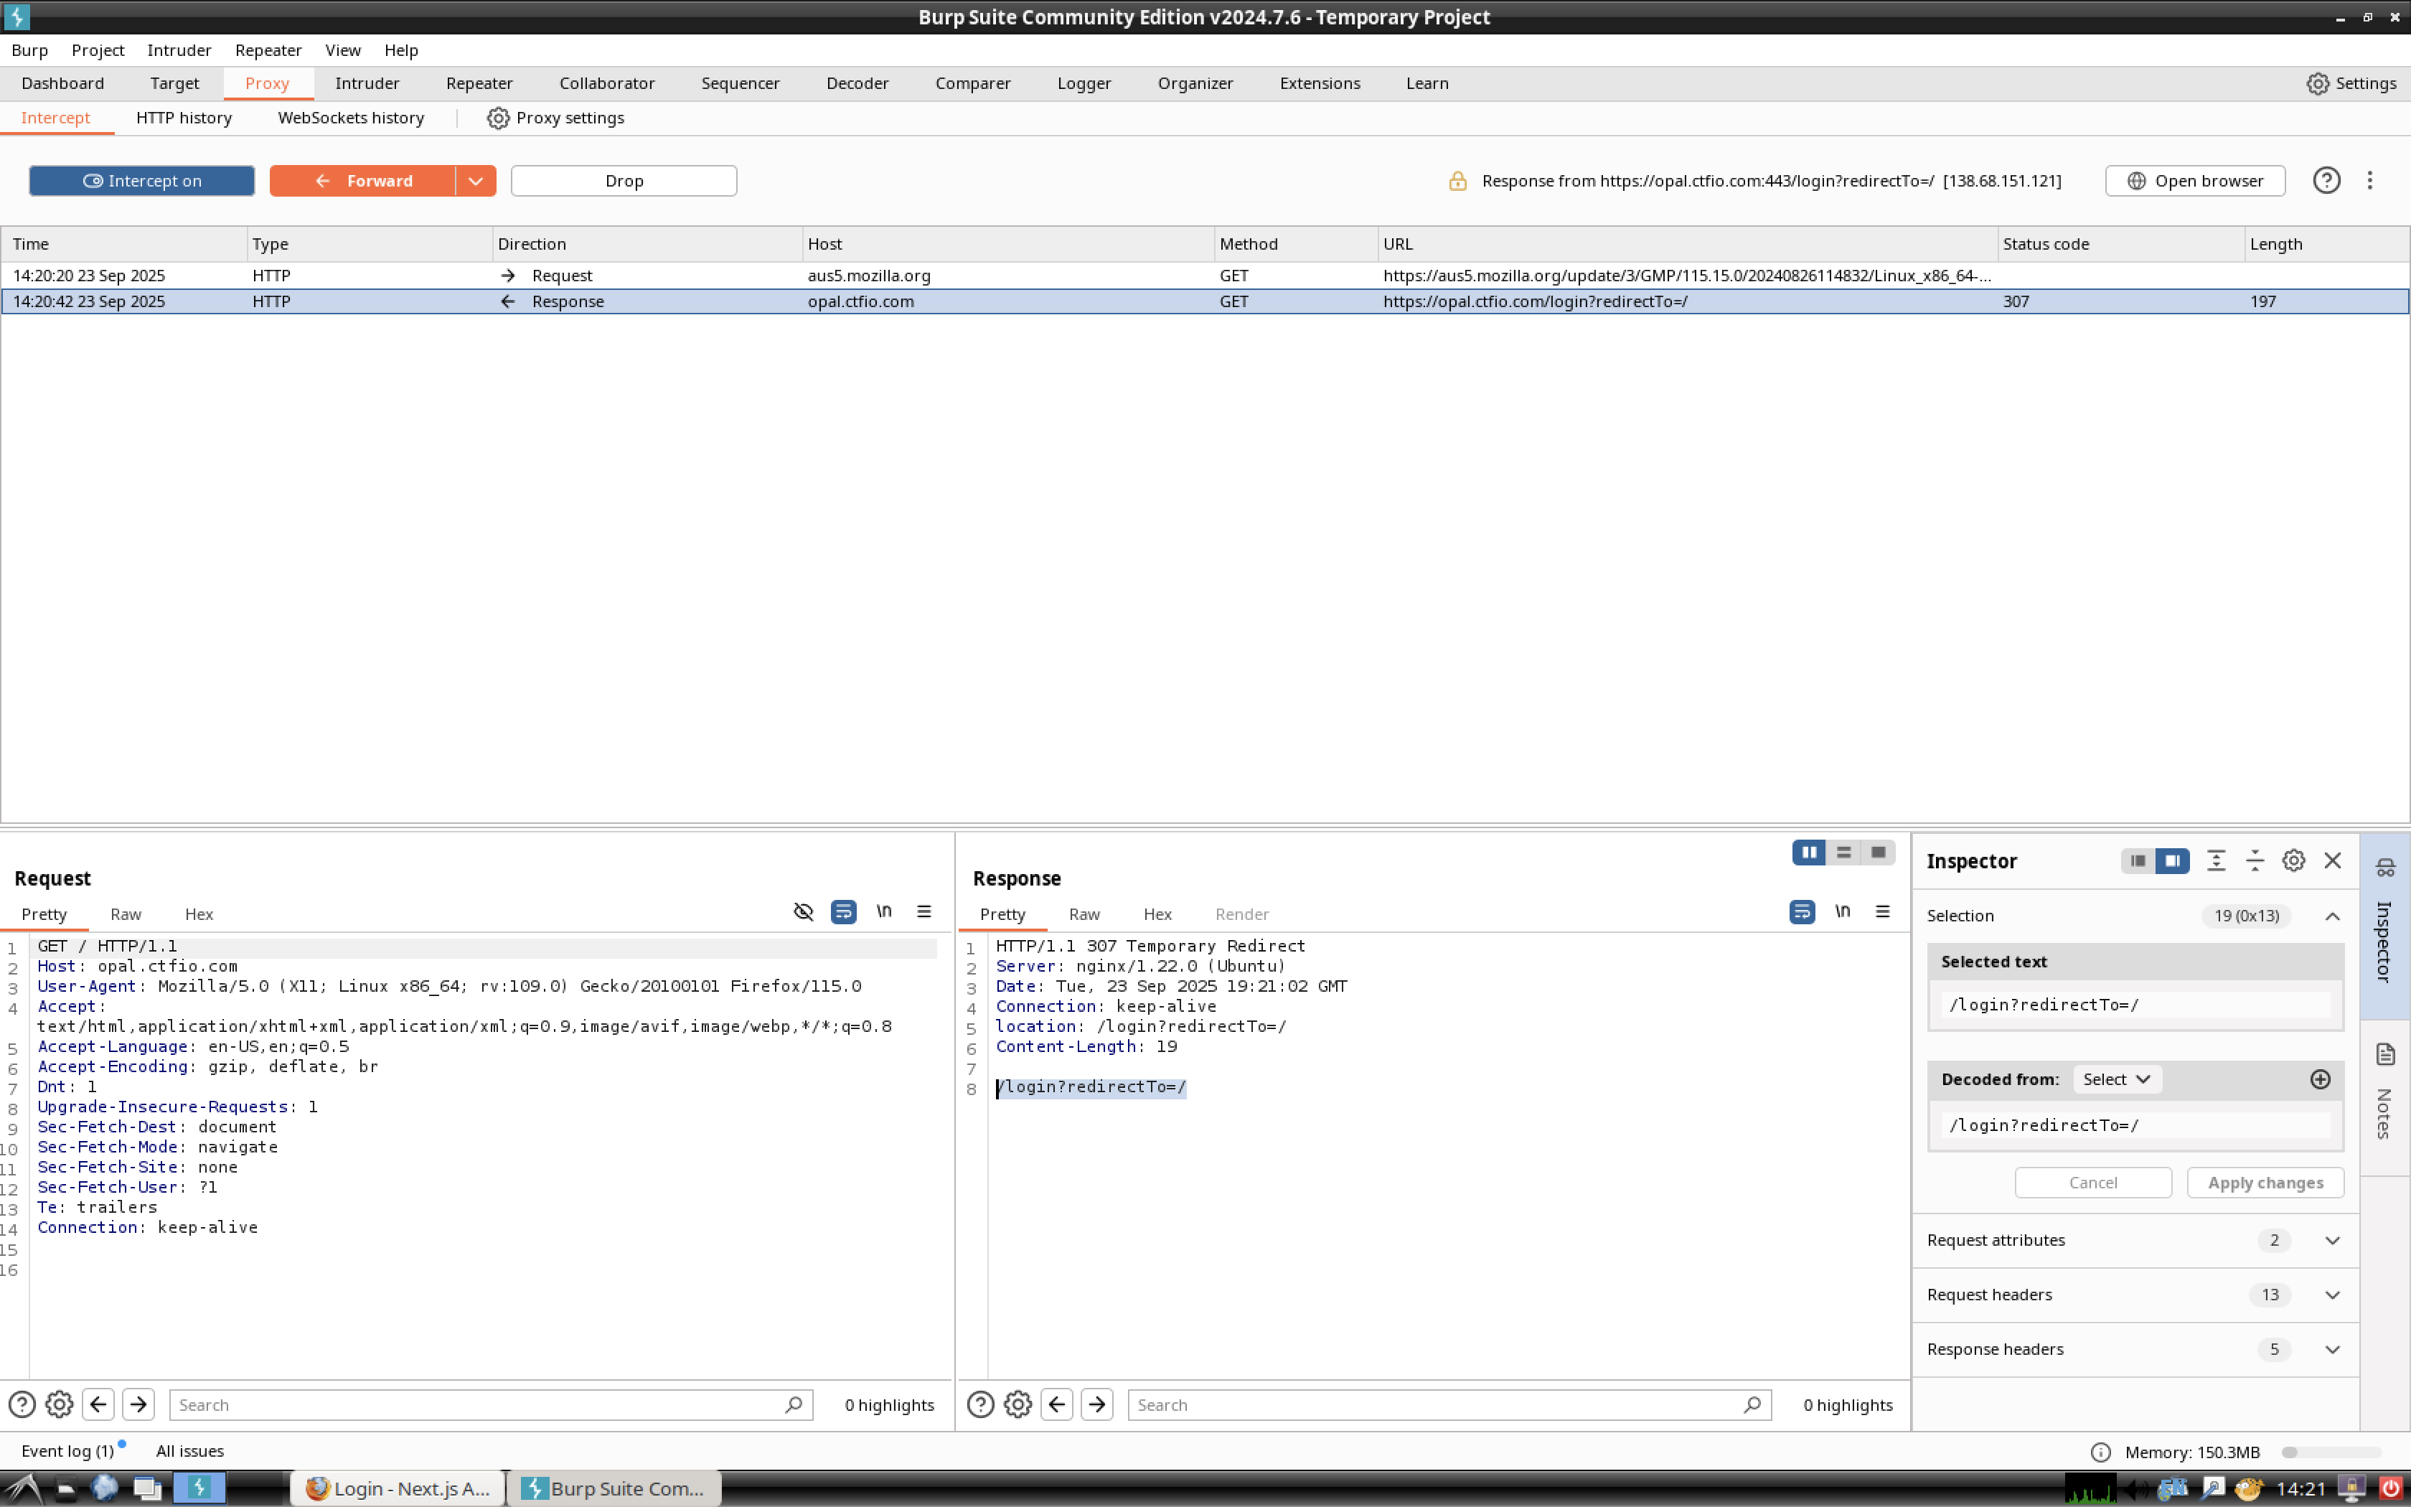The image size is (2411, 1507).
Task: Select combined tabbed request/response layout
Action: point(1878,853)
